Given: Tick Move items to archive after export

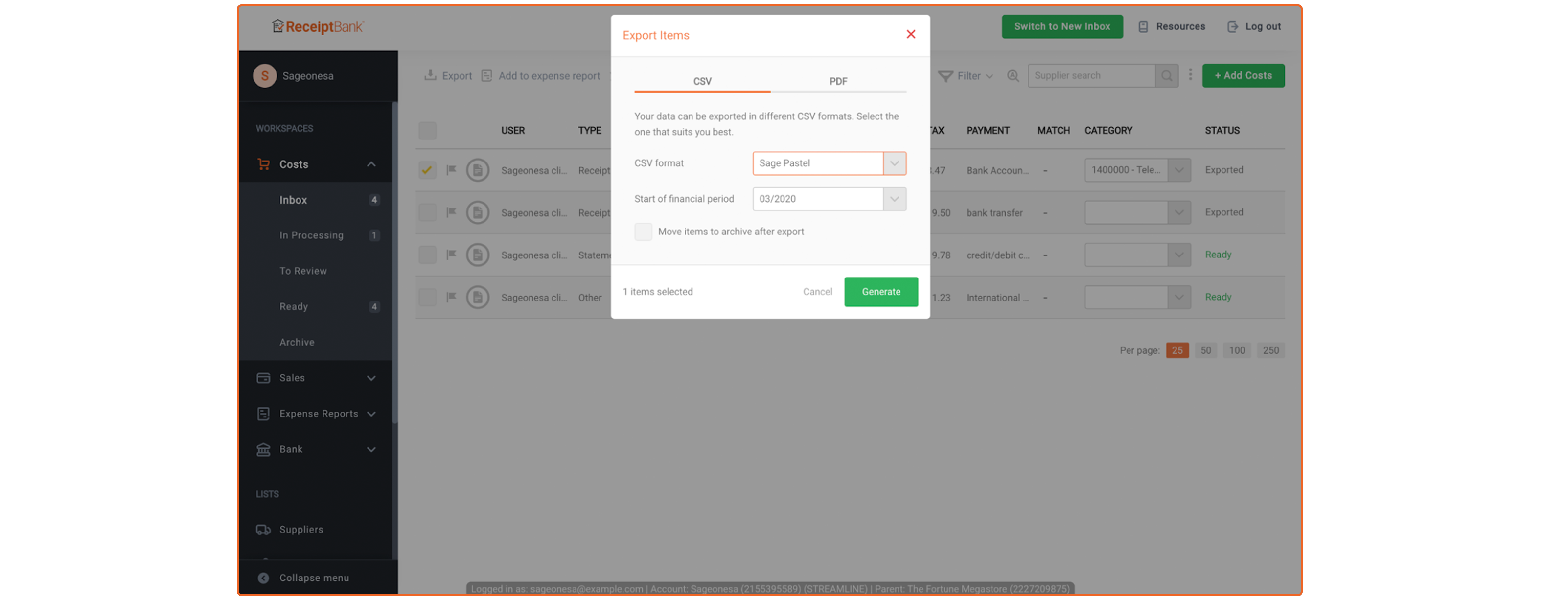Looking at the screenshot, I should pyautogui.click(x=643, y=232).
